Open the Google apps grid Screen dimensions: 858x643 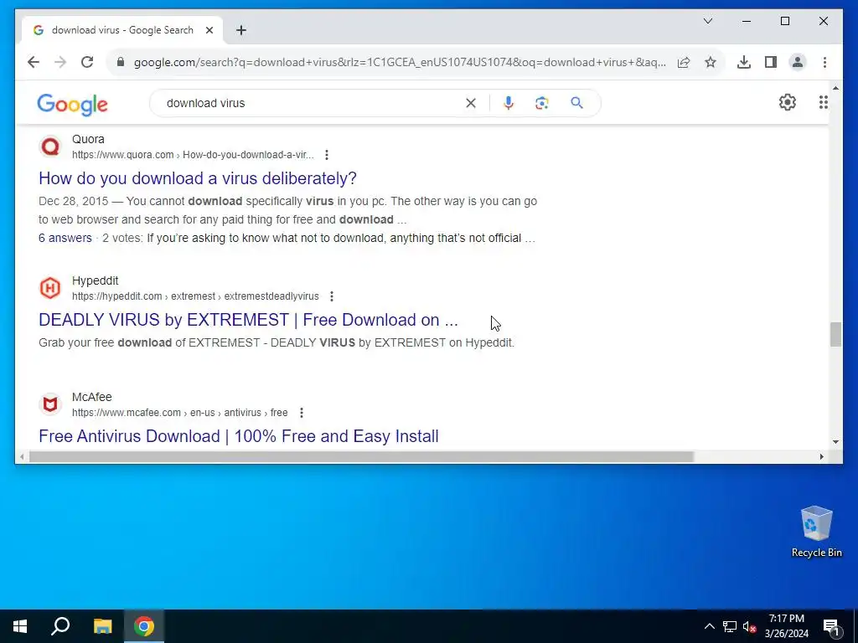click(823, 102)
